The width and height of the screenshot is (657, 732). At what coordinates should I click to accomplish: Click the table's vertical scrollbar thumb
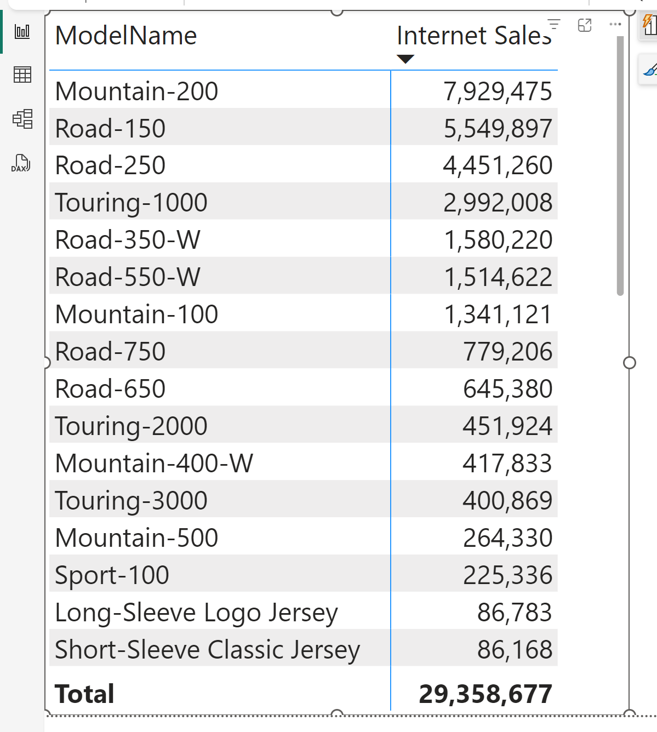coord(620,166)
